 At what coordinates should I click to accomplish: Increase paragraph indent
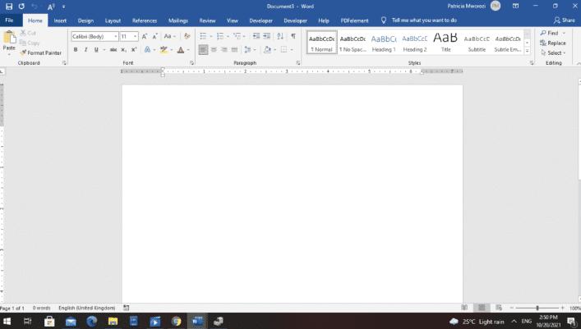pyautogui.click(x=267, y=36)
